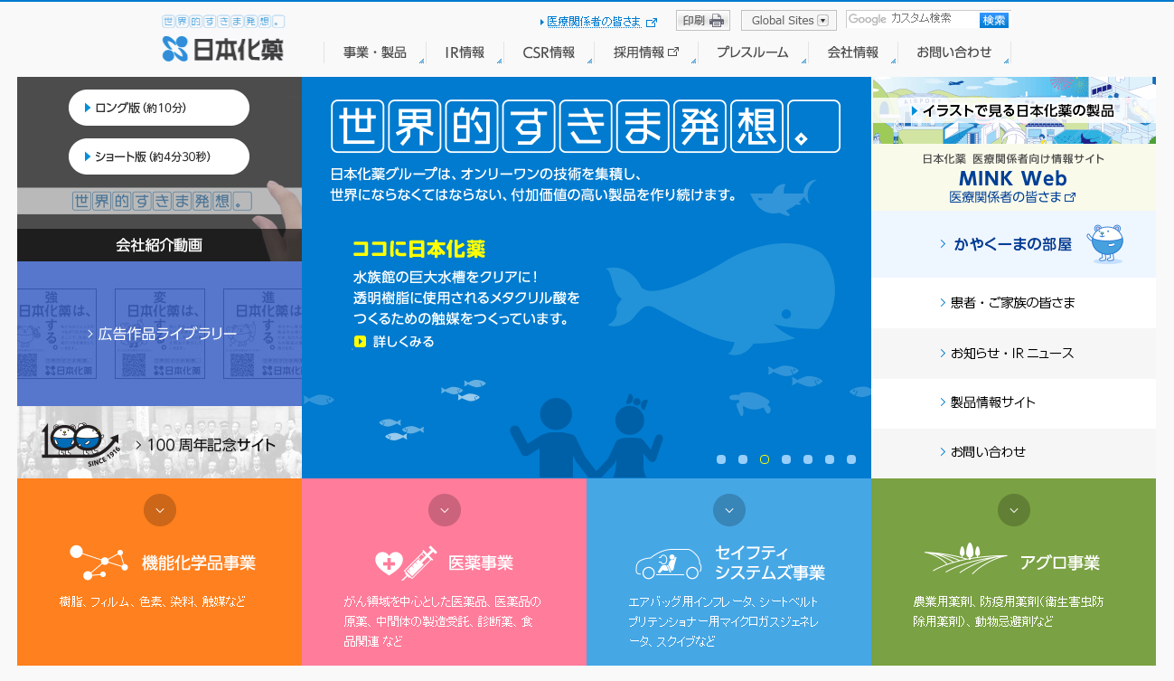Open 患者・ご家族の皆さま link

click(x=1013, y=303)
